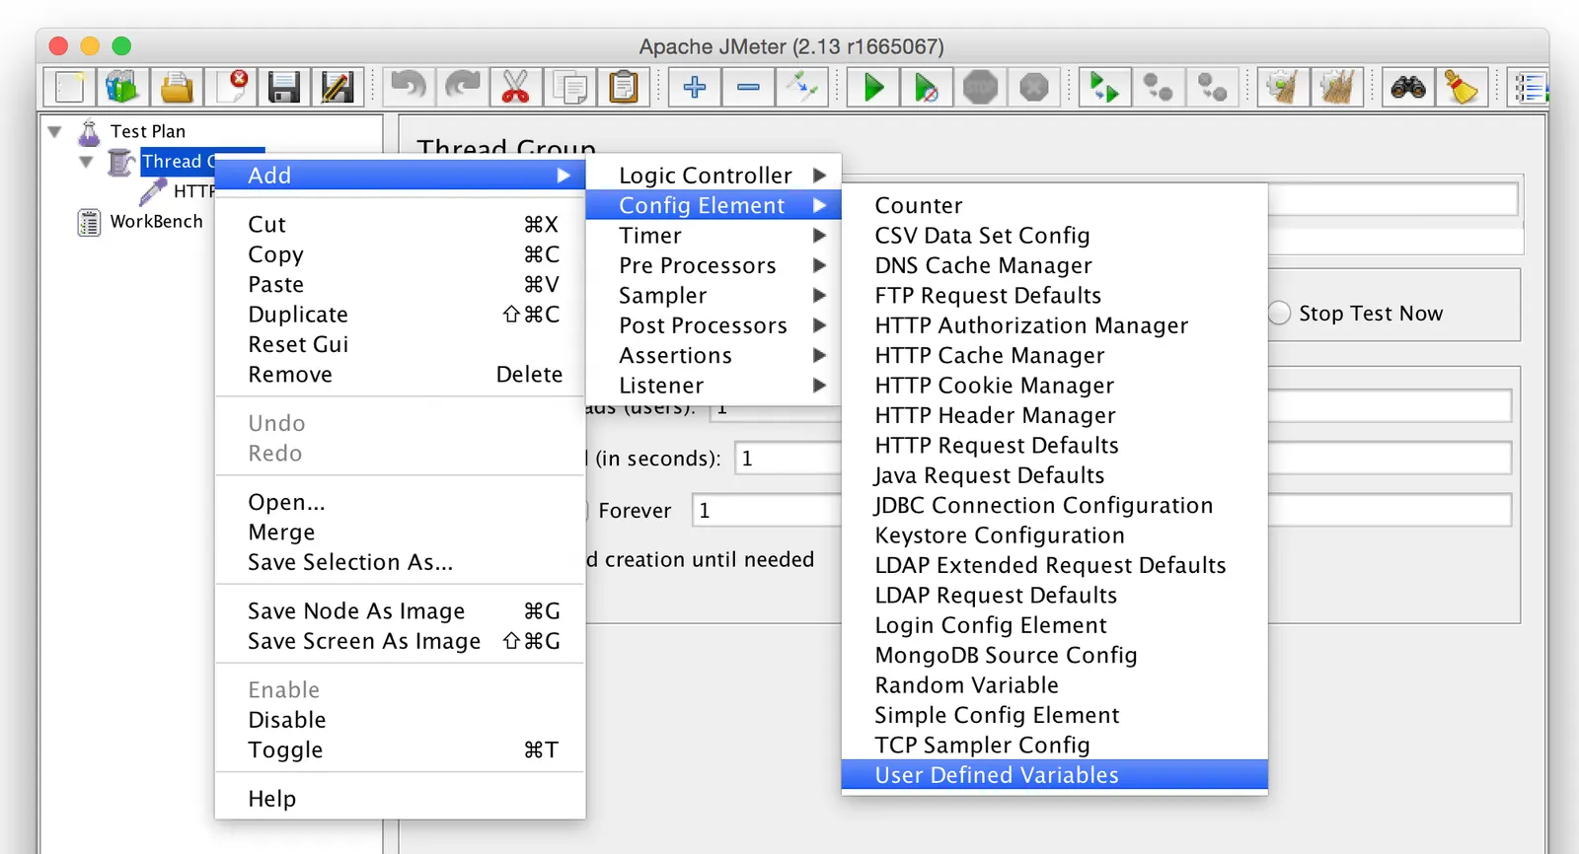Select Save Selection As… context item
1579x854 pixels.
[400, 562]
